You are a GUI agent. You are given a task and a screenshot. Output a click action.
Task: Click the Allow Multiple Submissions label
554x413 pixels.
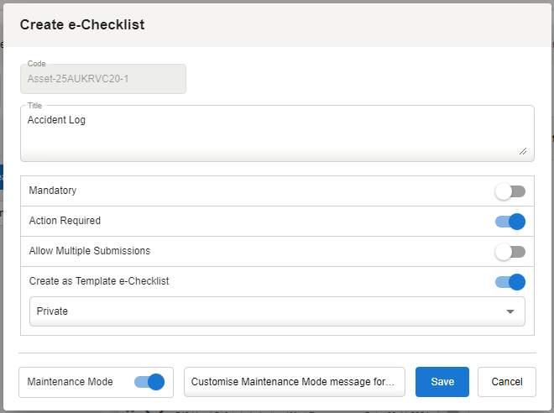pos(90,252)
